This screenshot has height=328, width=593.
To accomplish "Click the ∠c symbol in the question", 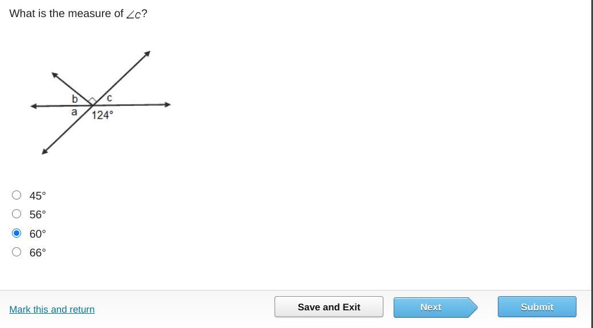I will click(x=133, y=14).
